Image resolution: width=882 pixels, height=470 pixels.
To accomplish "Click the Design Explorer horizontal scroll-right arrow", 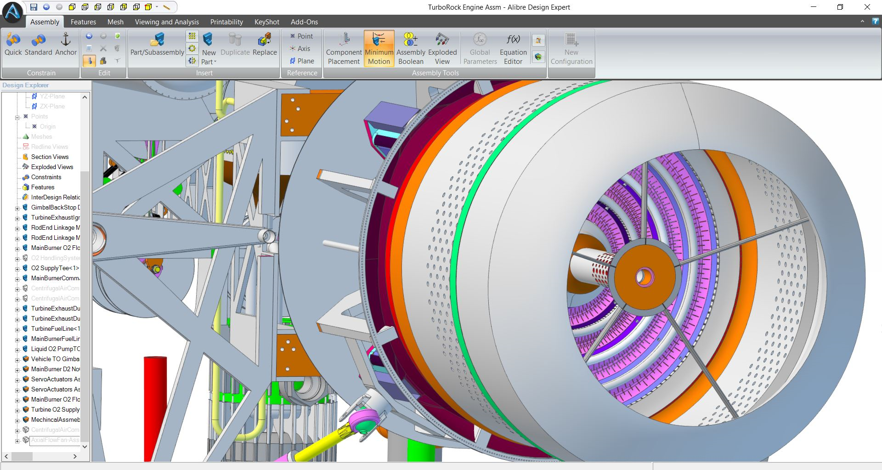I will pos(75,457).
